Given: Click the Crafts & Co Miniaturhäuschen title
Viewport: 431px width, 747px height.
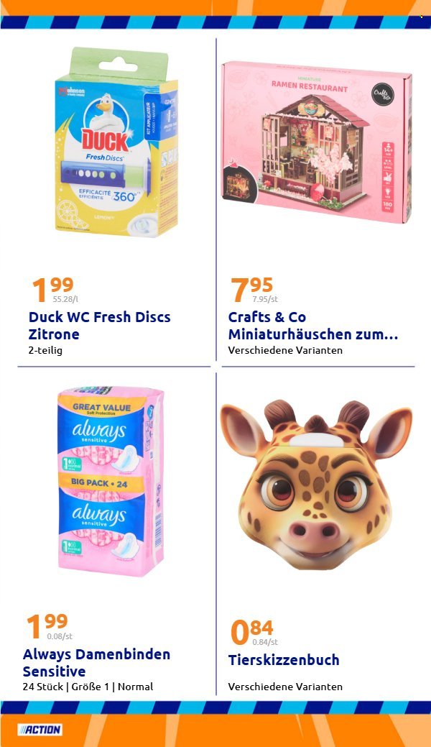Looking at the screenshot, I should 313,326.
